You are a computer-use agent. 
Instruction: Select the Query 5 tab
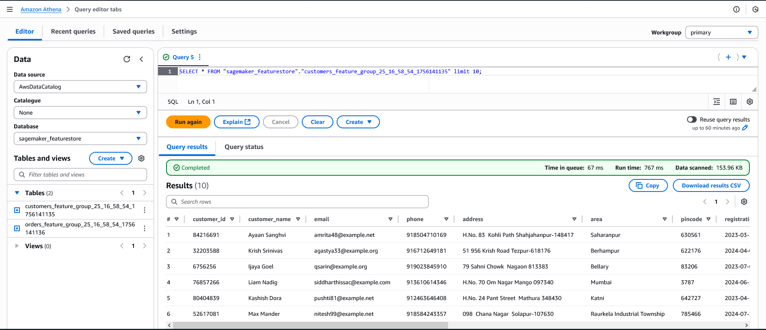[183, 57]
